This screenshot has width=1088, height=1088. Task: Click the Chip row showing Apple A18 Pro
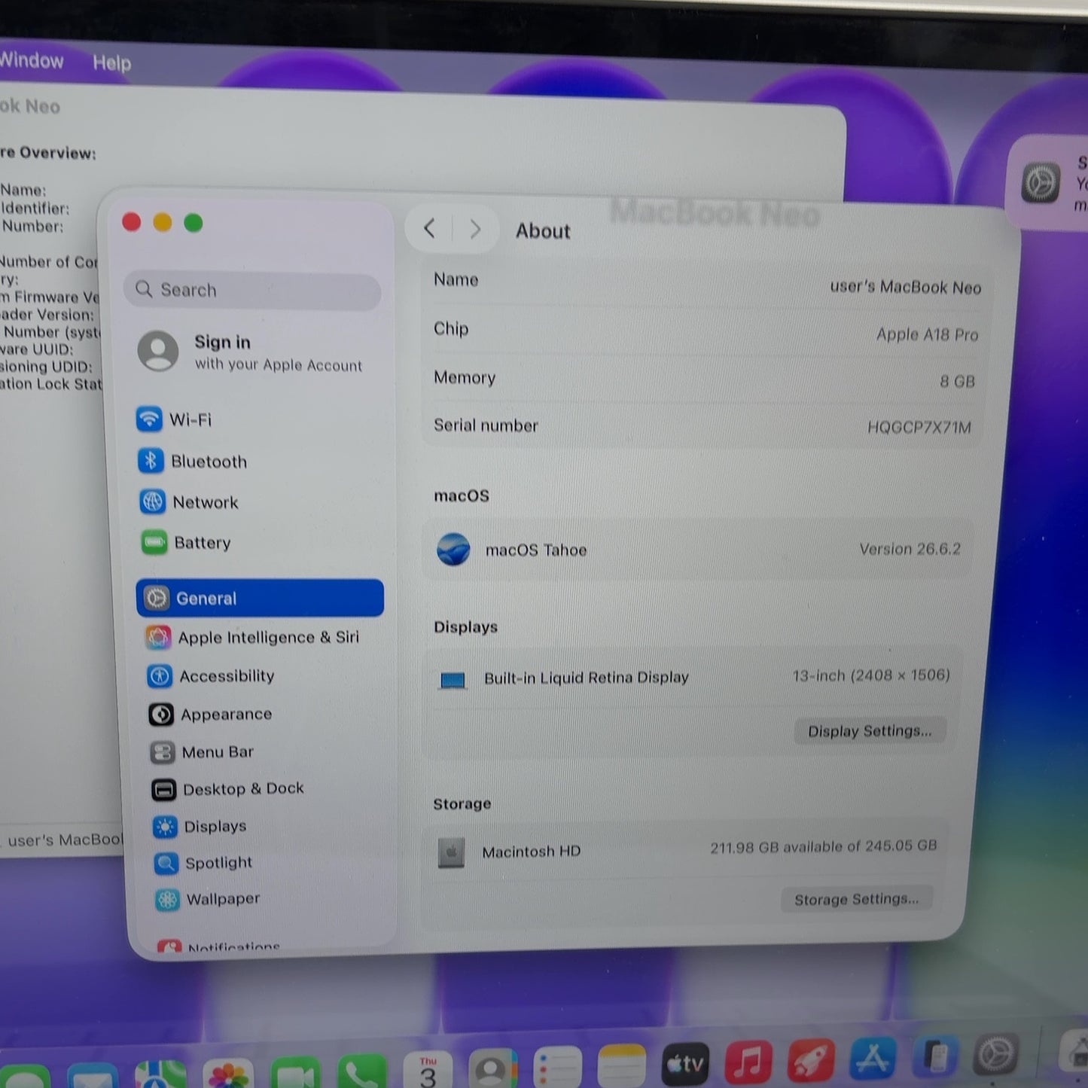[706, 331]
